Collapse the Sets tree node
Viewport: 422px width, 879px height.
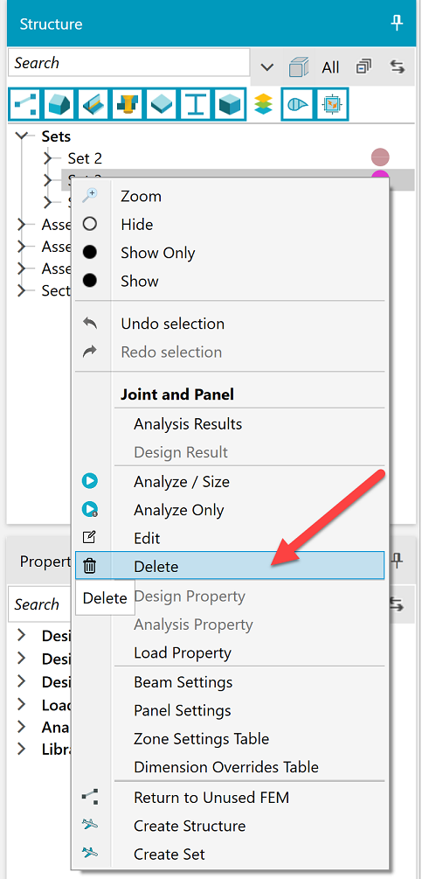[23, 136]
